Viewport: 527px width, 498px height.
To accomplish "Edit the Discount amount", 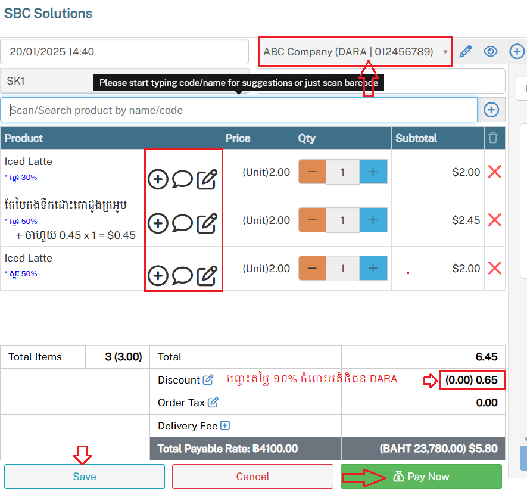I will pyautogui.click(x=208, y=379).
